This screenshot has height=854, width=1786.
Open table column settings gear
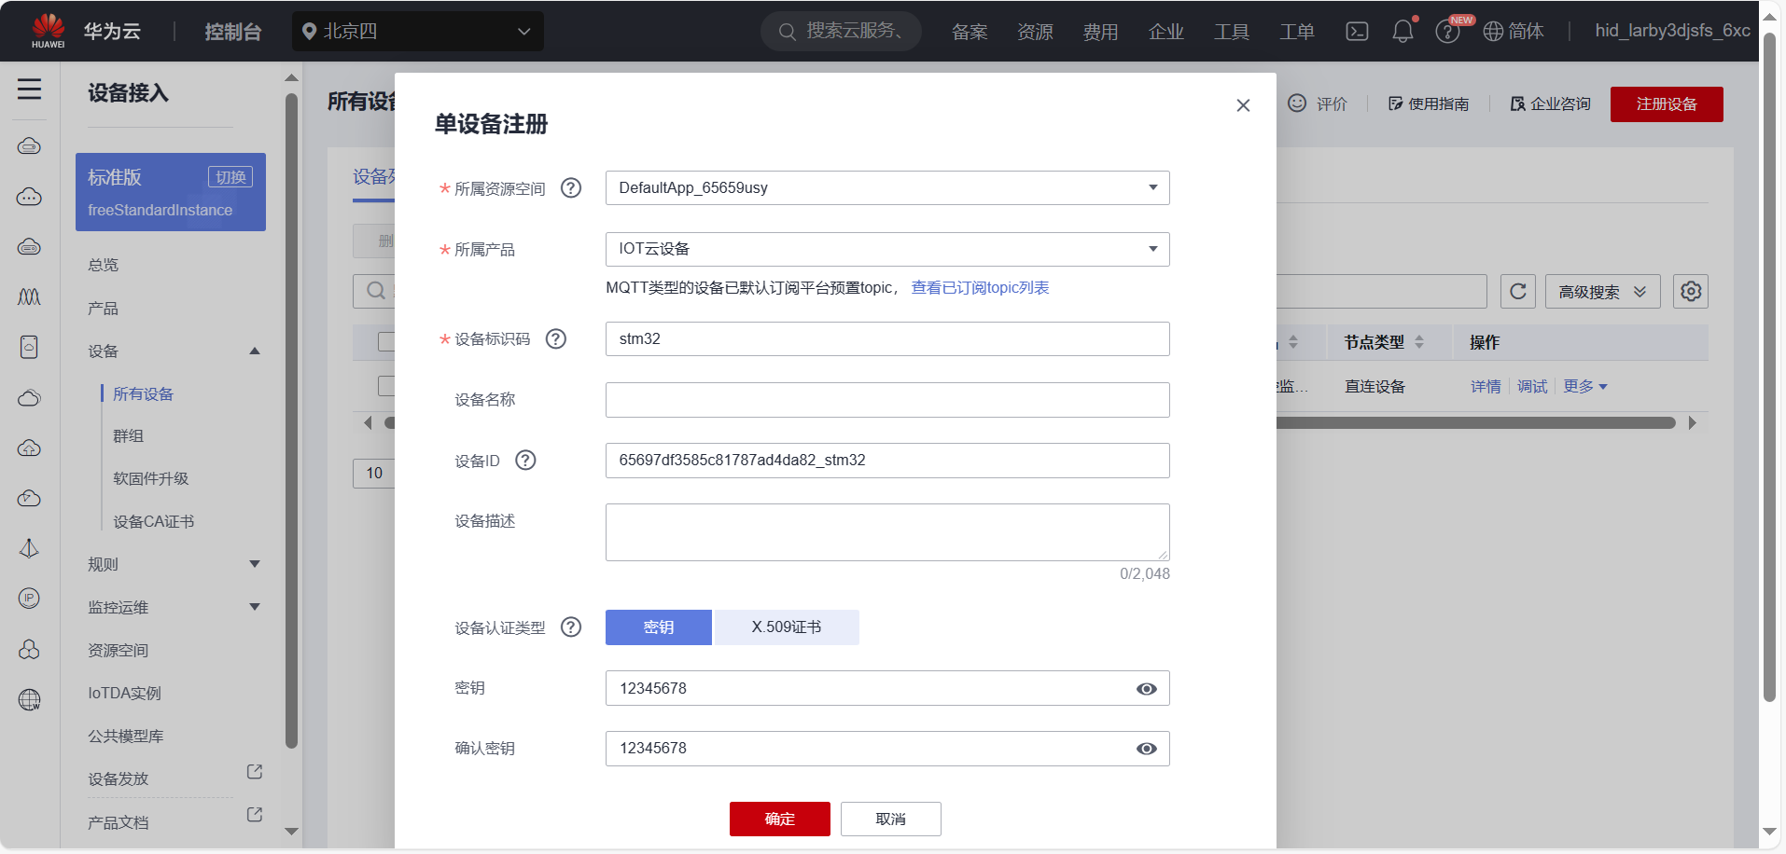click(x=1691, y=292)
